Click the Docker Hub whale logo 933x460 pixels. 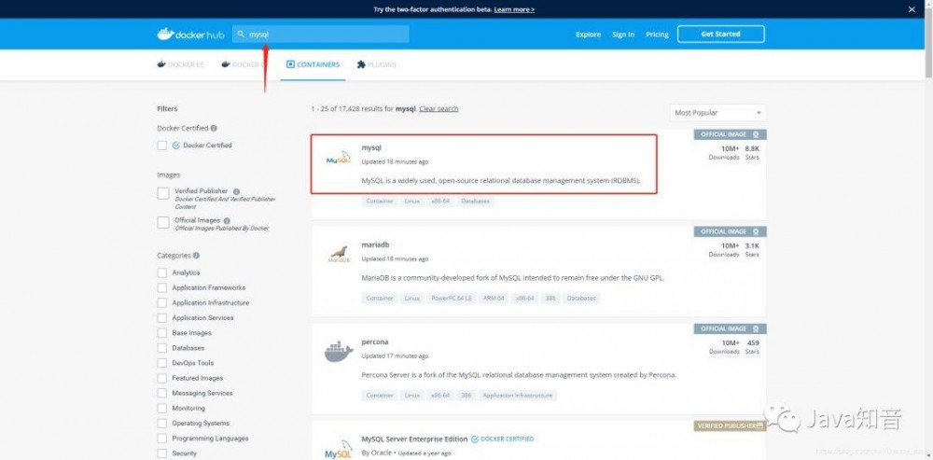[x=190, y=34]
